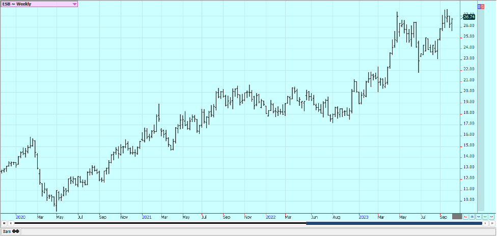Click the blue bracket-shaped icon button
This screenshot has width=497, height=236.
(x=472, y=217)
